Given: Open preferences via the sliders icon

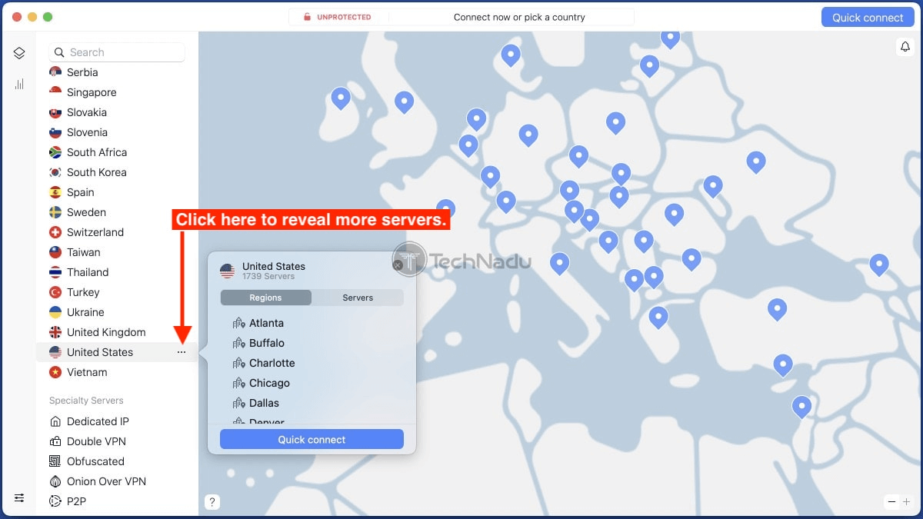Looking at the screenshot, I should click(19, 497).
